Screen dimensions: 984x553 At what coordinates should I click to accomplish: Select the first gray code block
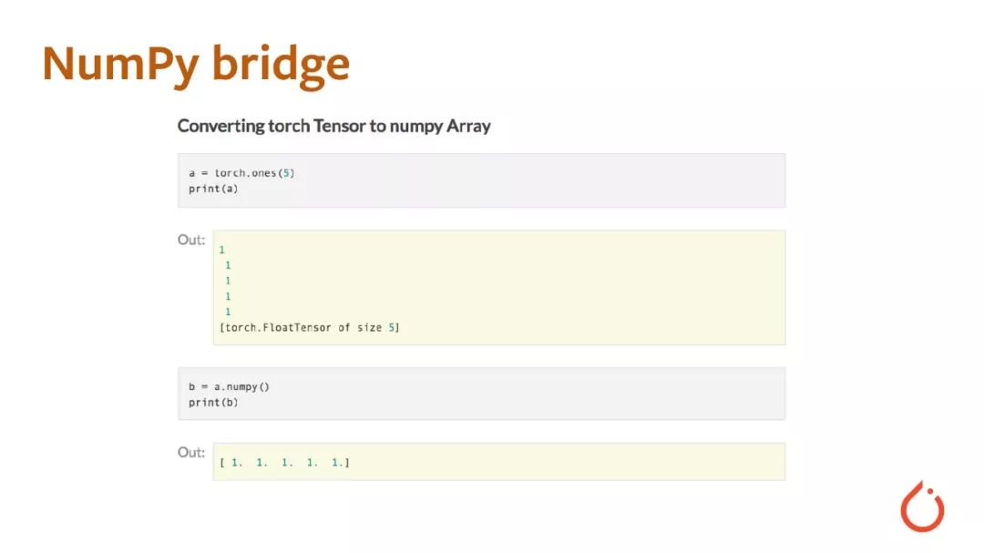pos(481,180)
